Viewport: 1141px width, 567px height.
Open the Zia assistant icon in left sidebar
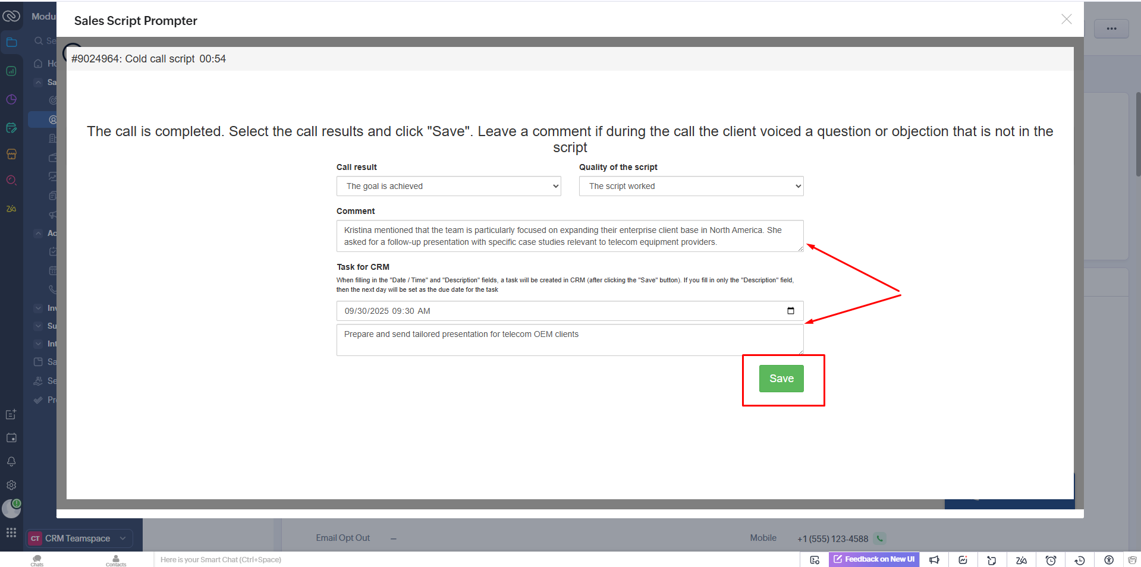click(x=11, y=209)
